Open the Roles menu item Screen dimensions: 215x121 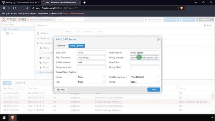point(46,67)
